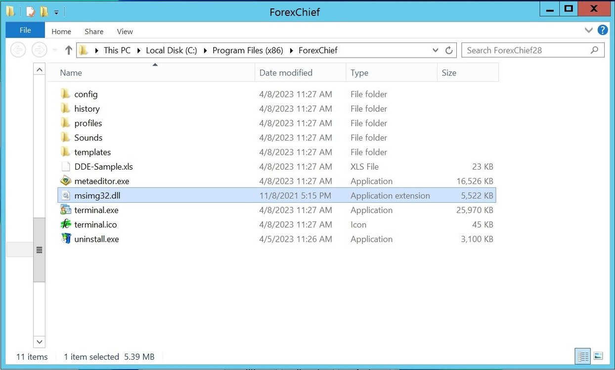
Task: Open recent locations dropdown arrow
Action: click(55, 50)
